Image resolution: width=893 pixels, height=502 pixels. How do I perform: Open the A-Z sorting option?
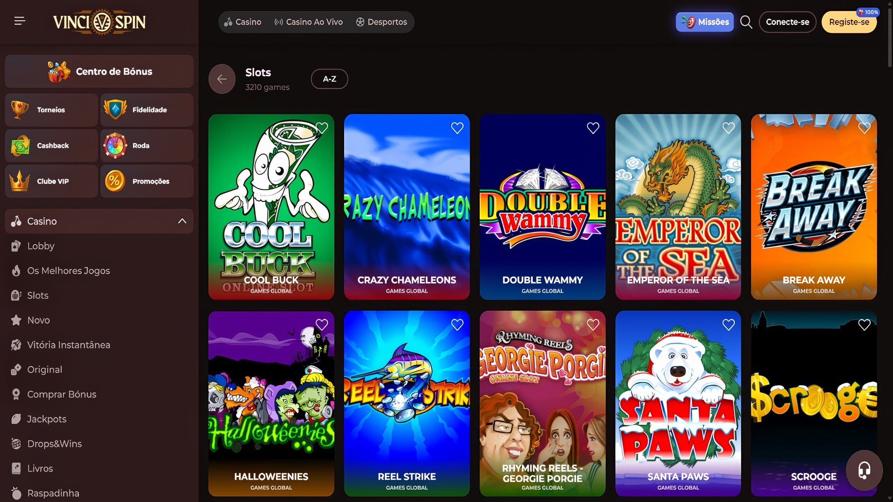(329, 79)
